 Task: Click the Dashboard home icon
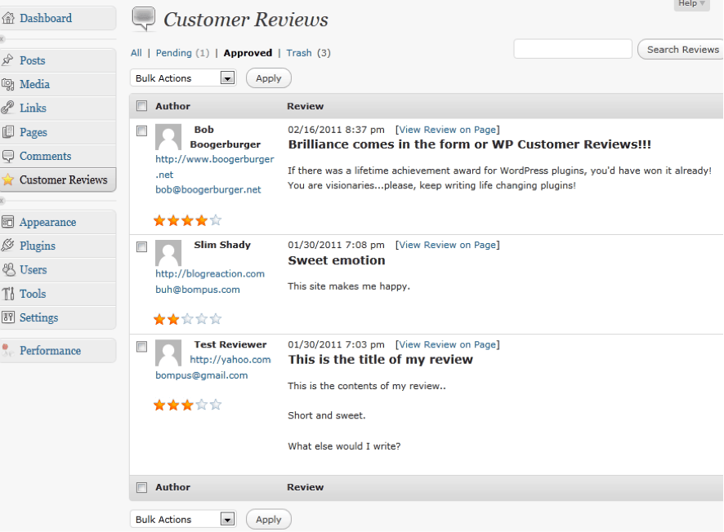coord(8,18)
